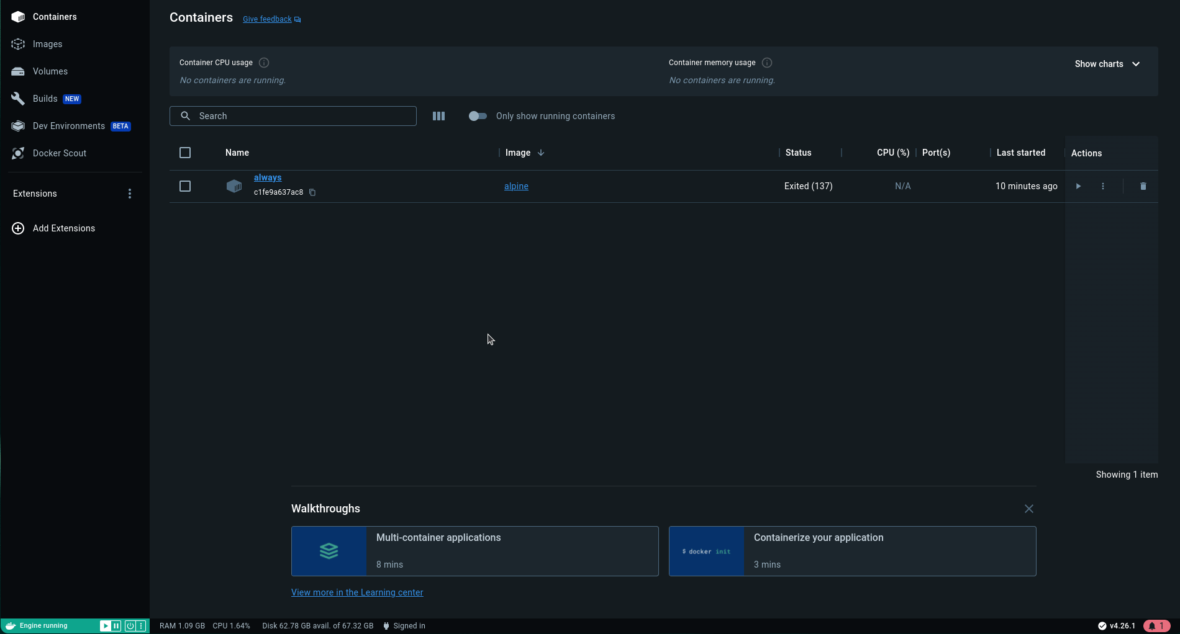Sort by Image column header
1180x634 pixels.
pos(518,153)
